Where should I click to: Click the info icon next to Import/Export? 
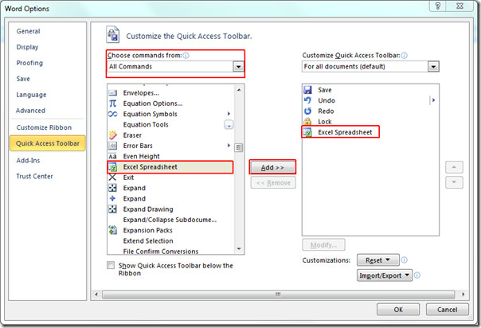click(x=417, y=275)
